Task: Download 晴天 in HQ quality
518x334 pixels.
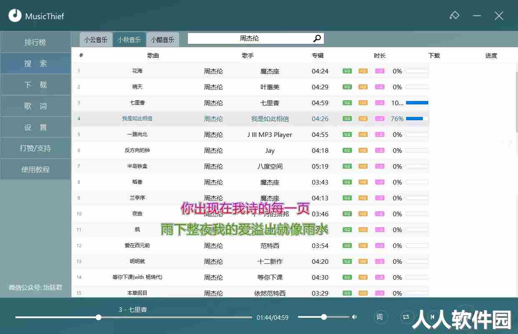Action: tap(363, 87)
